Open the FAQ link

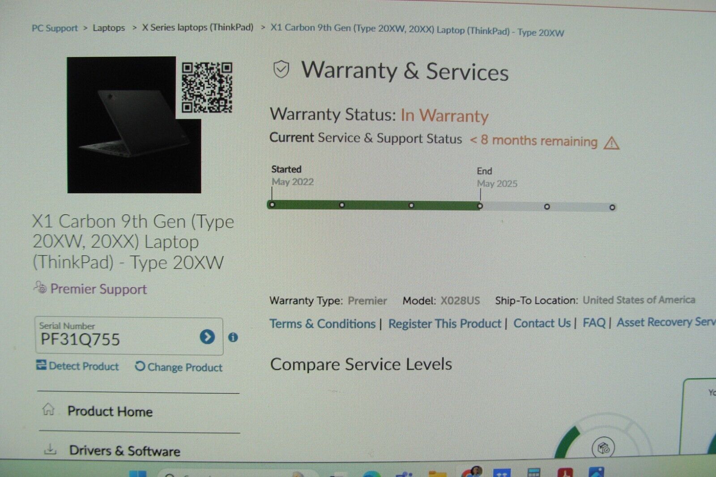tap(594, 323)
